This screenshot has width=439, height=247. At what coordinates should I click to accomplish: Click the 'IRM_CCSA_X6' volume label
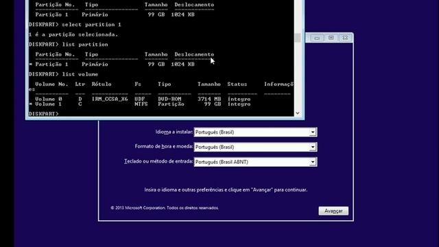pos(110,99)
